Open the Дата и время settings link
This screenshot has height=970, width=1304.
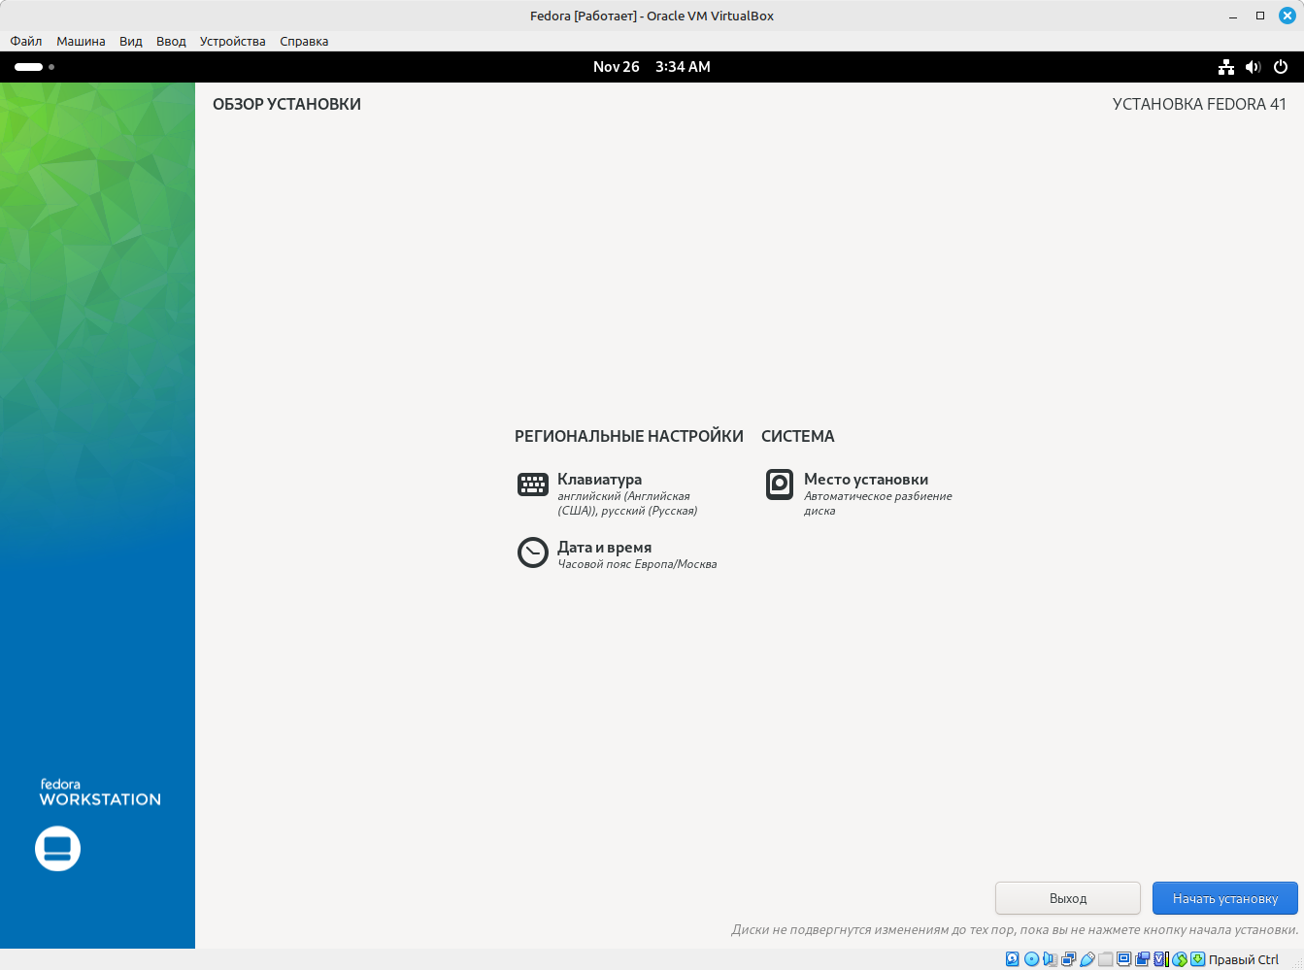pyautogui.click(x=604, y=548)
